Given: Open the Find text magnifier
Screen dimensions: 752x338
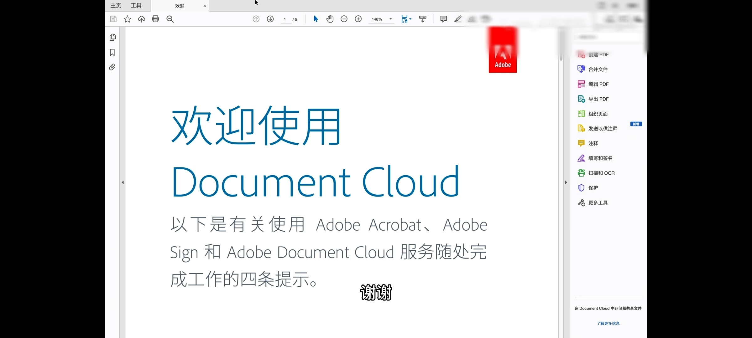Looking at the screenshot, I should (x=170, y=19).
